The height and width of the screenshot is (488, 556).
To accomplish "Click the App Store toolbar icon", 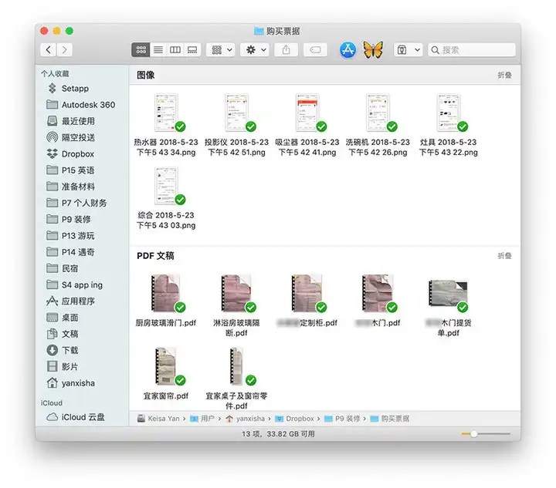I will 347,50.
